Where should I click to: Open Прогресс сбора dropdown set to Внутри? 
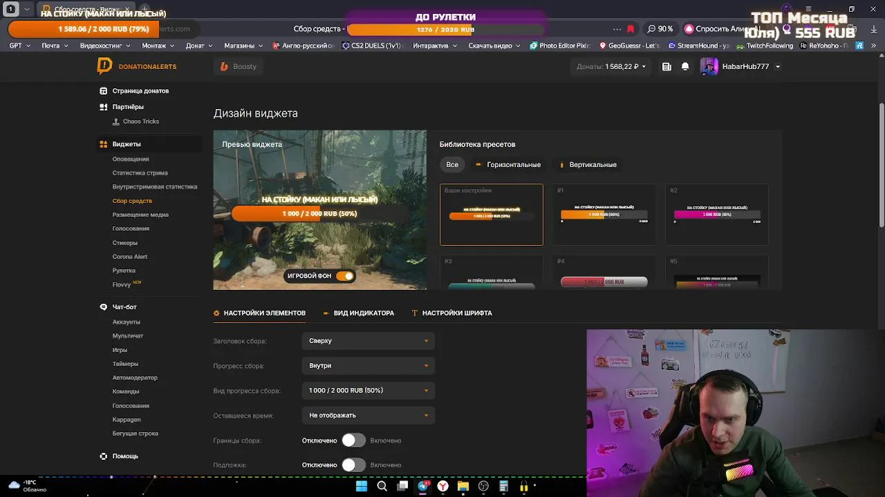369,366
